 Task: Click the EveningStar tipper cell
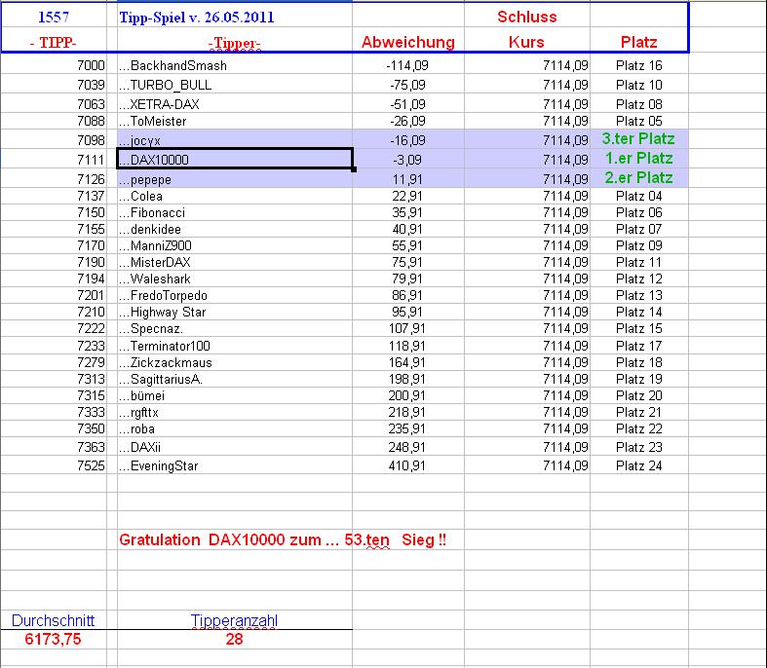pos(235,465)
